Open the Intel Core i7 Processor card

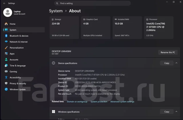click(x=159, y=27)
